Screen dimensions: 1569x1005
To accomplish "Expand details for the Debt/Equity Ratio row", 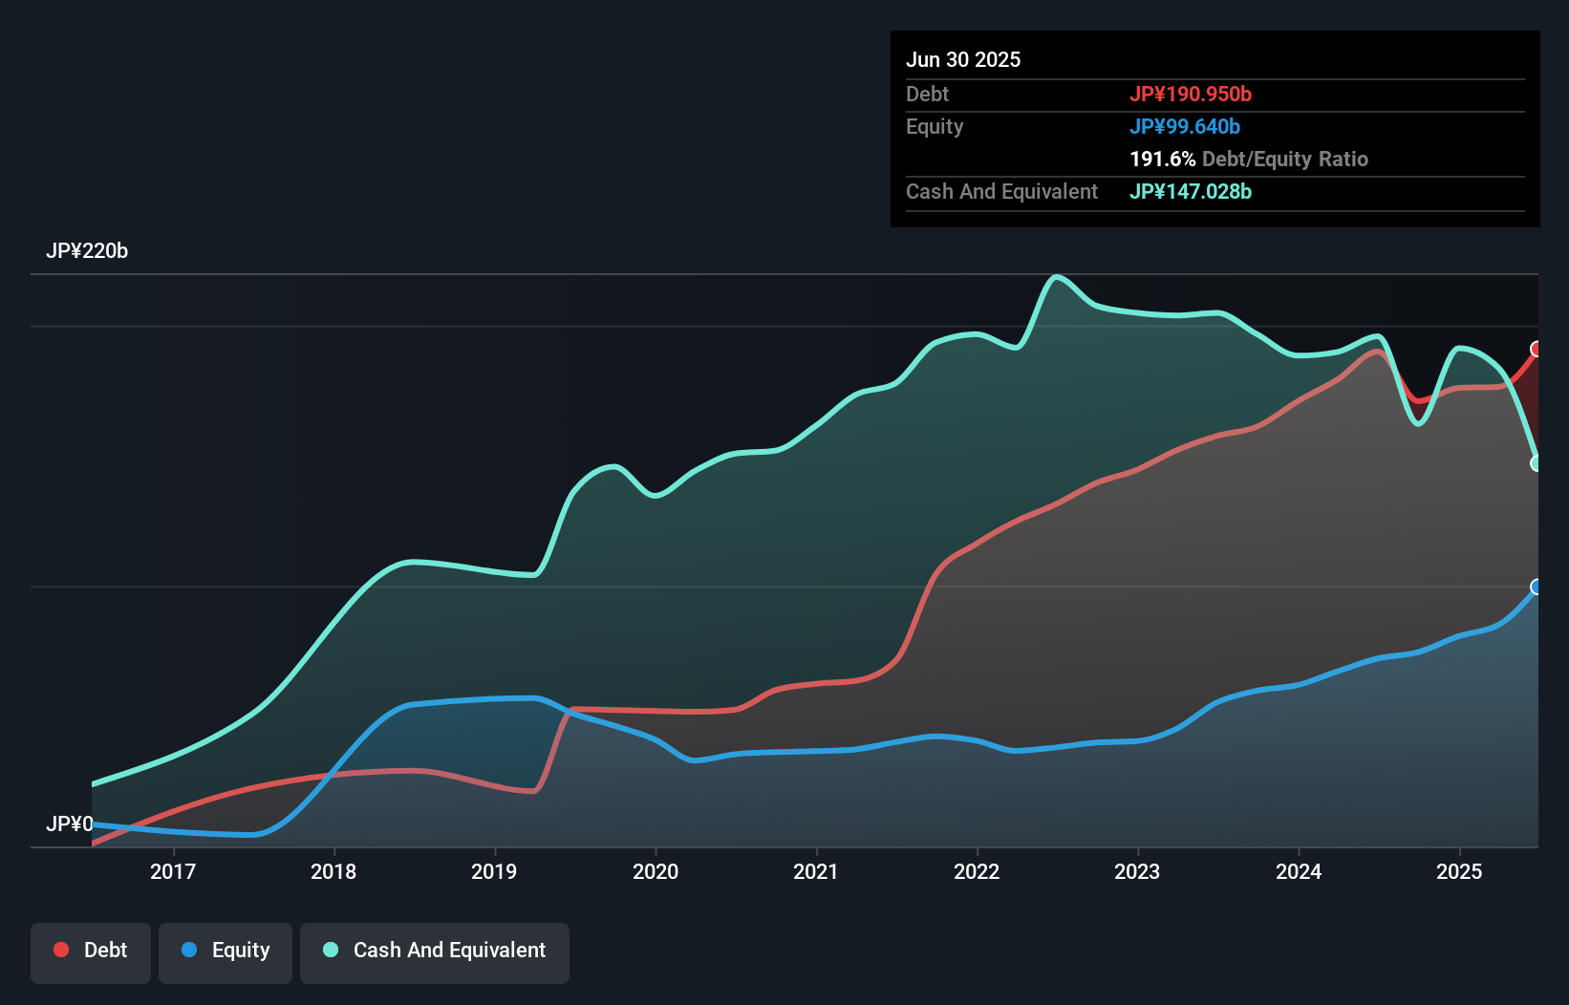I will tap(1249, 159).
